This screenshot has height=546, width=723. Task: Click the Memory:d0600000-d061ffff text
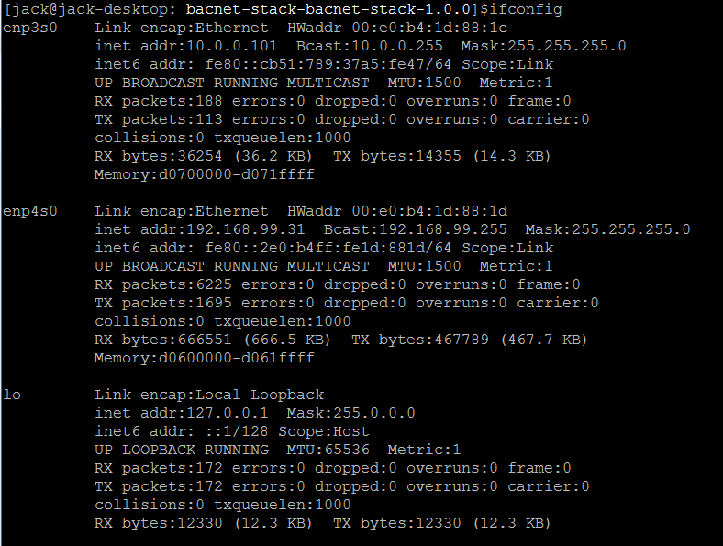point(205,358)
